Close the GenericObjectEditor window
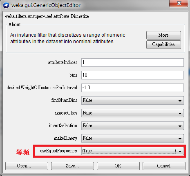 (179, 3)
